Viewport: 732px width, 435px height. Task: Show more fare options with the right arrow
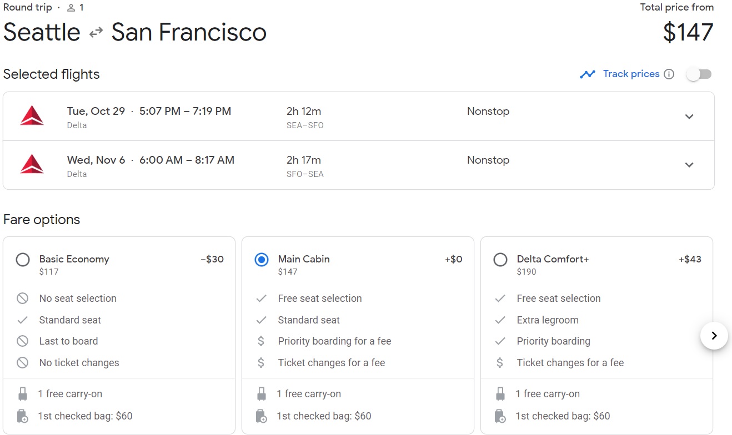coord(714,336)
